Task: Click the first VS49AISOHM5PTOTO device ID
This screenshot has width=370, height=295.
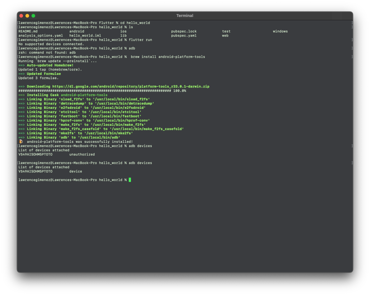Action: coord(35,154)
